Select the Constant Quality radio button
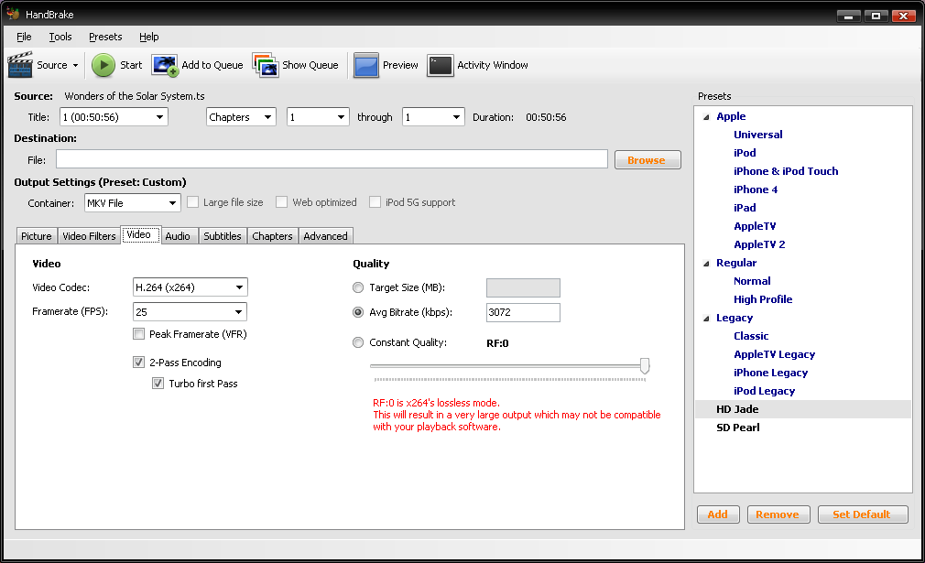The image size is (925, 563). click(x=358, y=342)
